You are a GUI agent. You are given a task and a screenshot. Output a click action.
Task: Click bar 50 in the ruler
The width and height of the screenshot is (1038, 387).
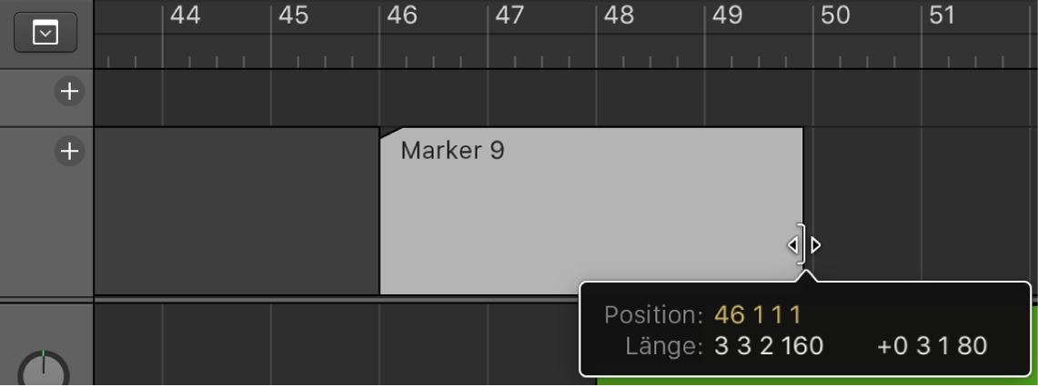pos(835,16)
